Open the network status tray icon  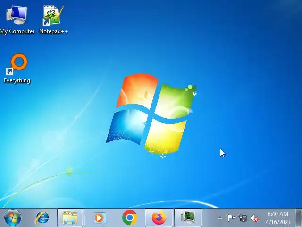click(243, 218)
